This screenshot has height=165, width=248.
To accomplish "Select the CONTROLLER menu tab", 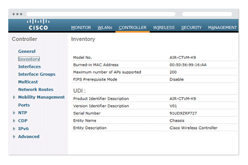I will tap(132, 28).
